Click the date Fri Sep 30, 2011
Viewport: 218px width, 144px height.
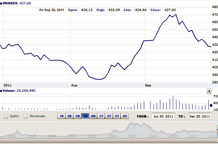52,10
